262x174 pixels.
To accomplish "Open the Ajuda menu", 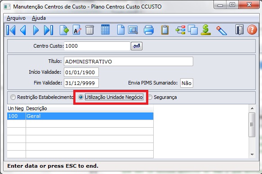I will (x=39, y=18).
